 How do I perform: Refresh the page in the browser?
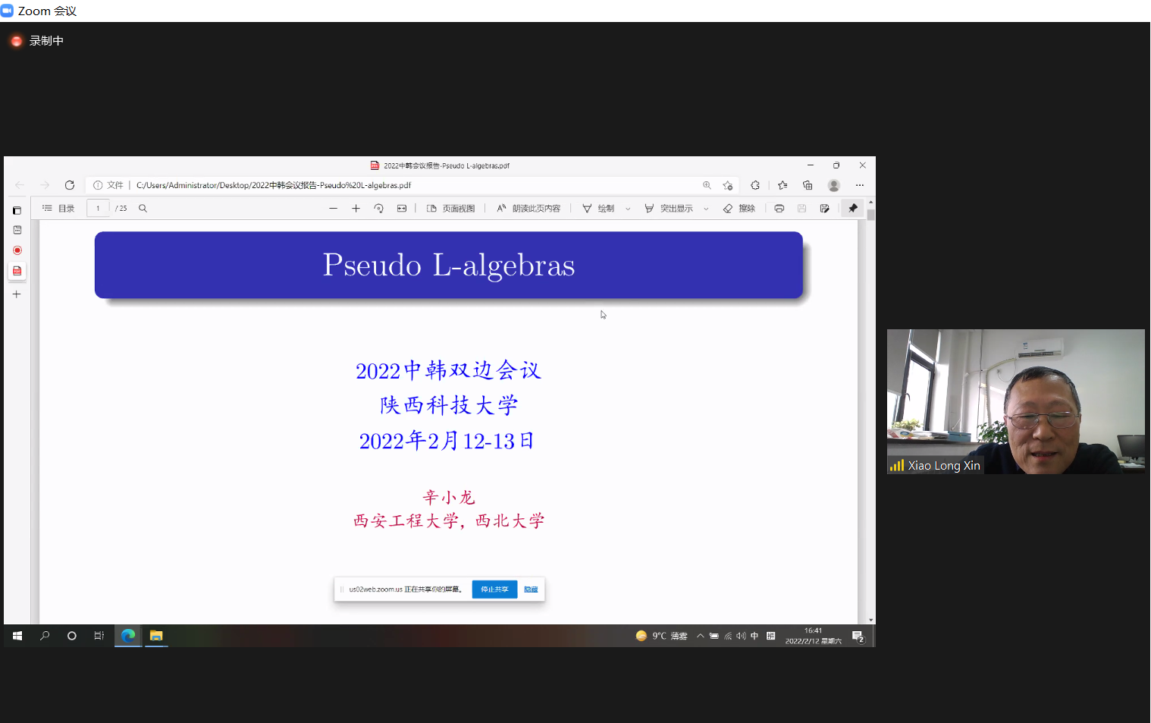pyautogui.click(x=70, y=185)
